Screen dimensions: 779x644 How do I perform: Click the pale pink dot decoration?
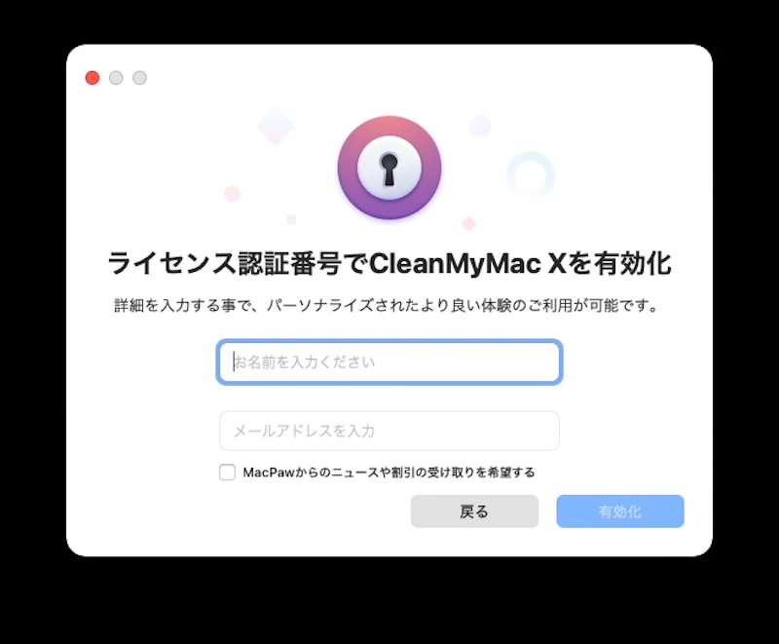(x=232, y=193)
